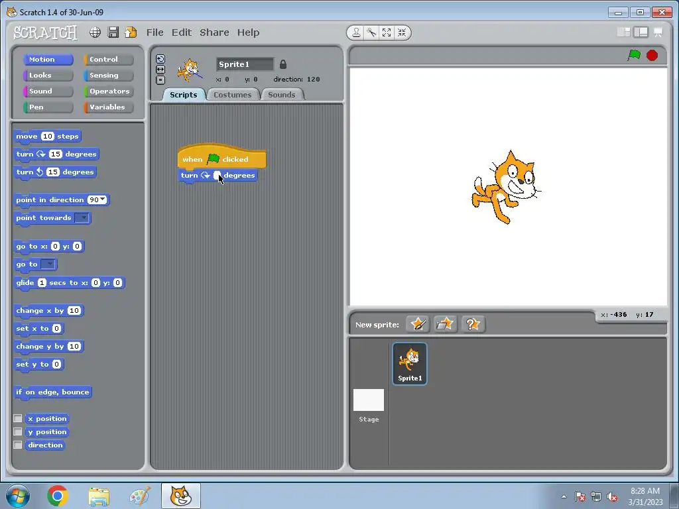Enable the y position stage monitor
Screen dimensions: 679x509
tap(18, 431)
